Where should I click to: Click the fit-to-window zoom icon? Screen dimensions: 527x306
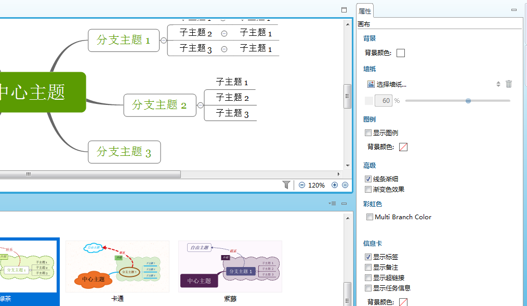click(x=345, y=184)
